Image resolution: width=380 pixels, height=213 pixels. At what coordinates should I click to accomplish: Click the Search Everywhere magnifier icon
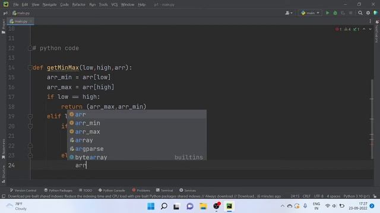pyautogui.click(x=360, y=13)
